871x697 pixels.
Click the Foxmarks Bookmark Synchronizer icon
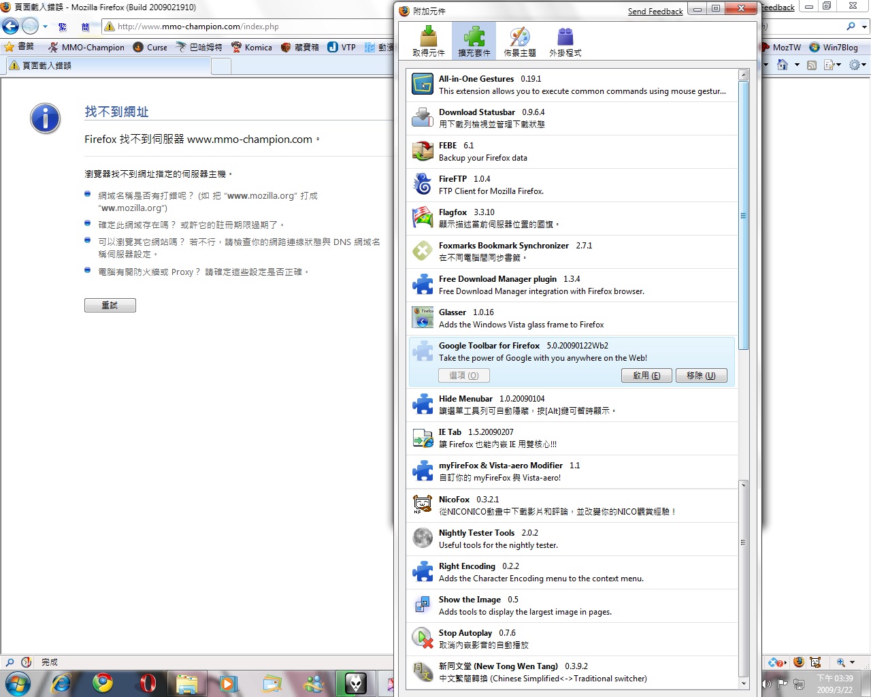click(x=423, y=251)
